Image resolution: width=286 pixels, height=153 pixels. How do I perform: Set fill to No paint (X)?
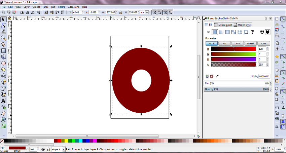208,32
